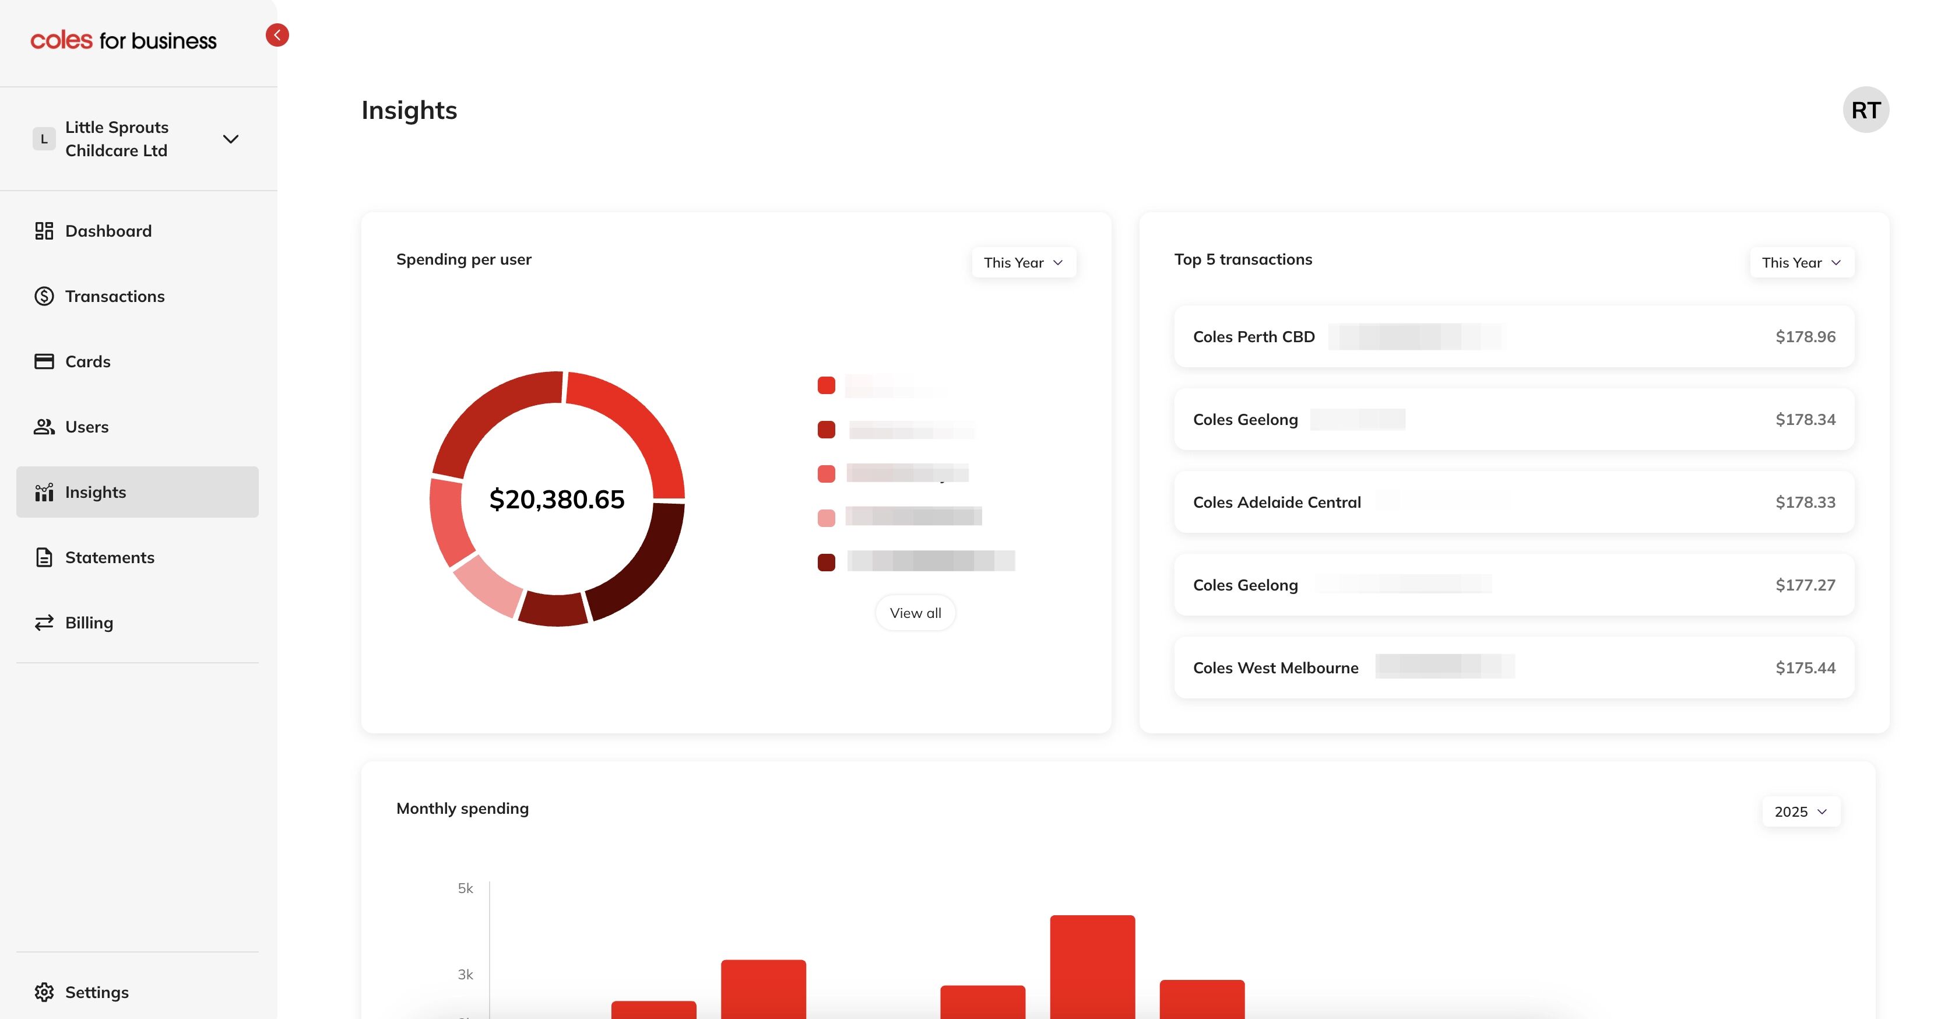This screenshot has width=1948, height=1019.
Task: Expand the Little Sprouts Childcare Ltd switcher
Action: point(138,138)
